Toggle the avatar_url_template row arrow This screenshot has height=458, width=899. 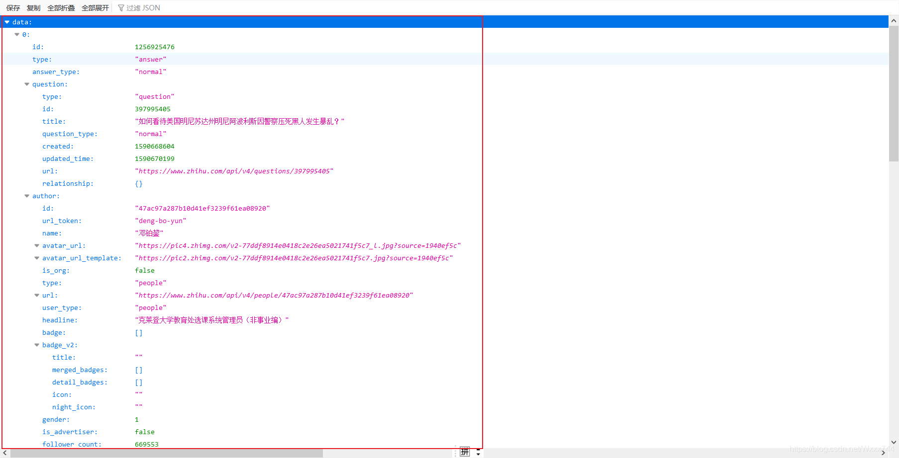pos(37,258)
